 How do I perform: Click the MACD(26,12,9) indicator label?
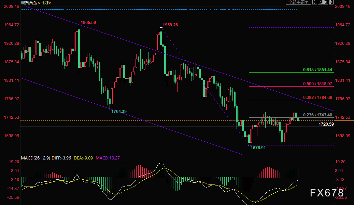click(36, 158)
